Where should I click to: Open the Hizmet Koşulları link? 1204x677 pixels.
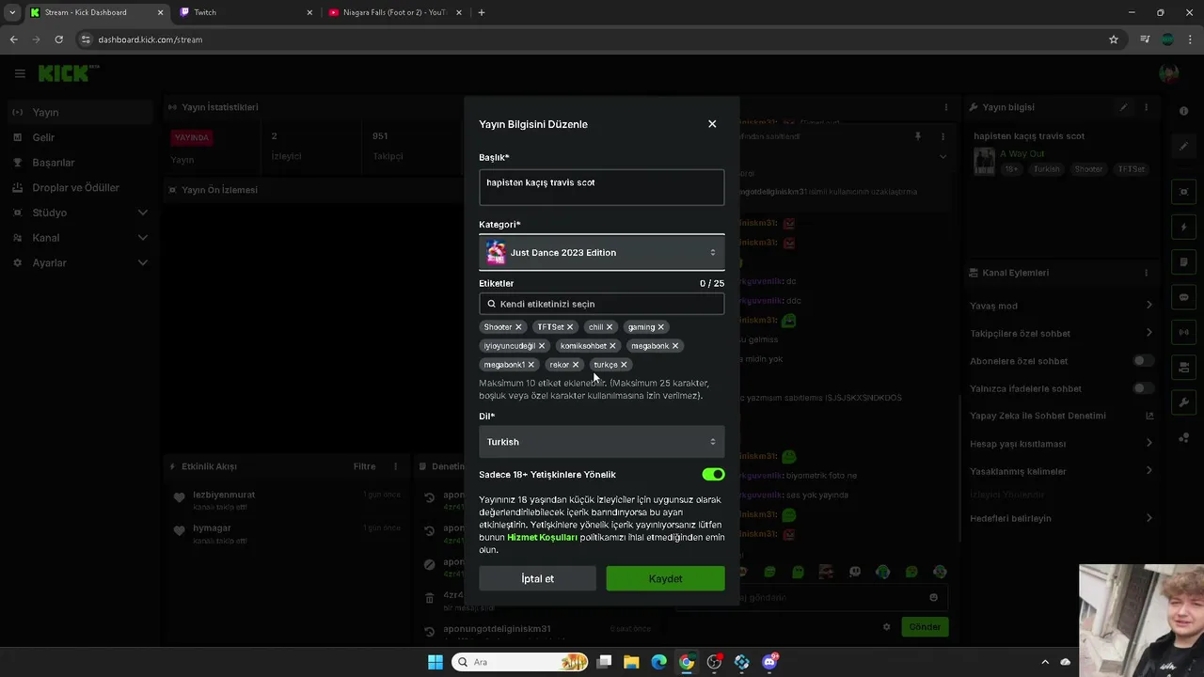pyautogui.click(x=542, y=538)
